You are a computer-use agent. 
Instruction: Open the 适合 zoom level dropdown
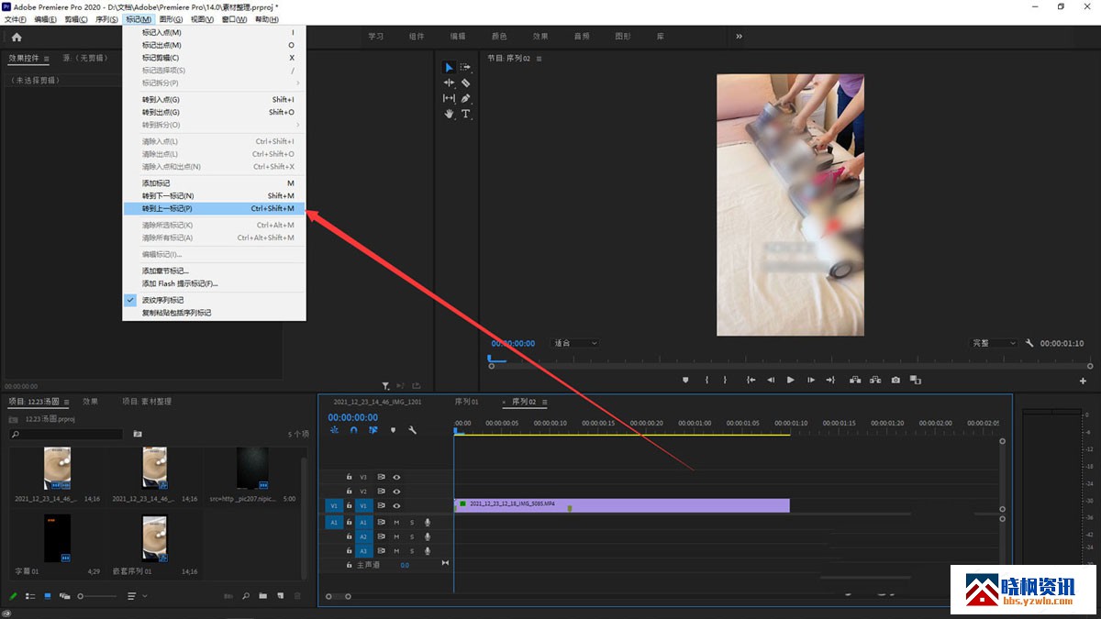575,343
